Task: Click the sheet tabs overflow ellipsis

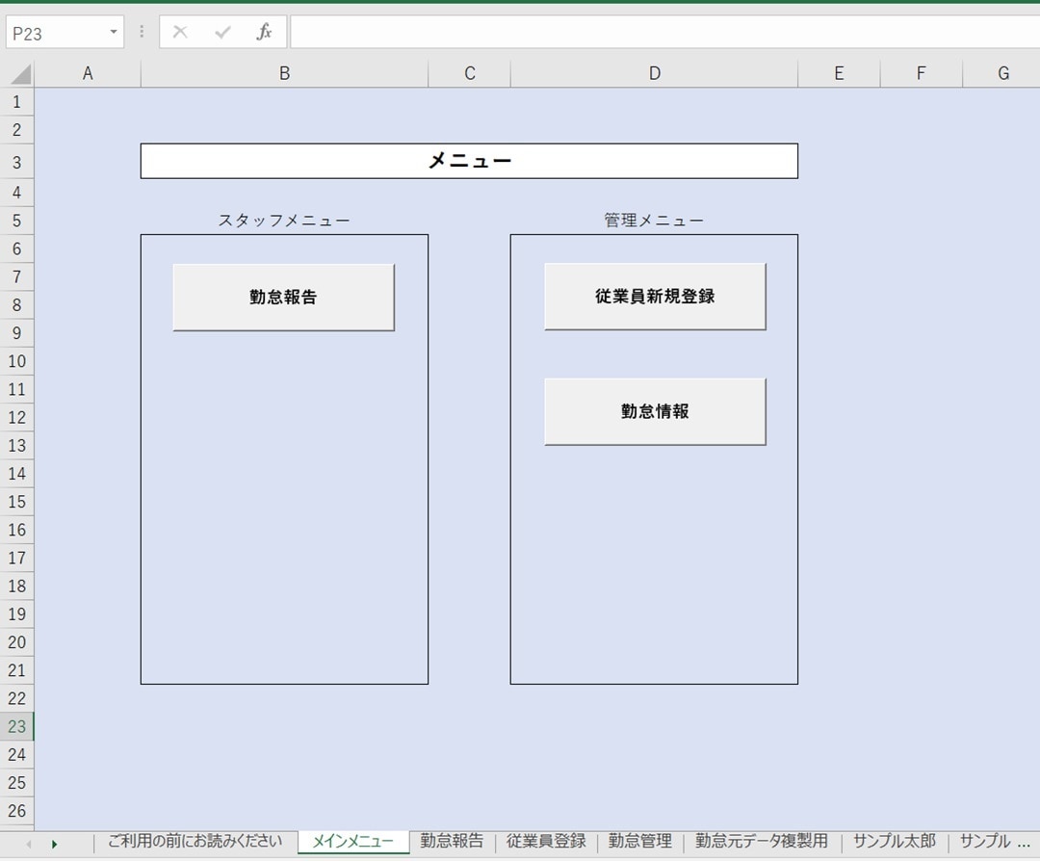Action: tap(1024, 844)
